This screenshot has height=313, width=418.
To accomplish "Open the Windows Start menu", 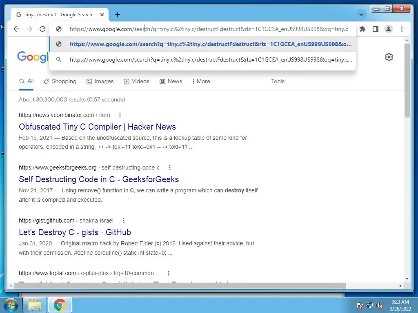I will (10, 305).
